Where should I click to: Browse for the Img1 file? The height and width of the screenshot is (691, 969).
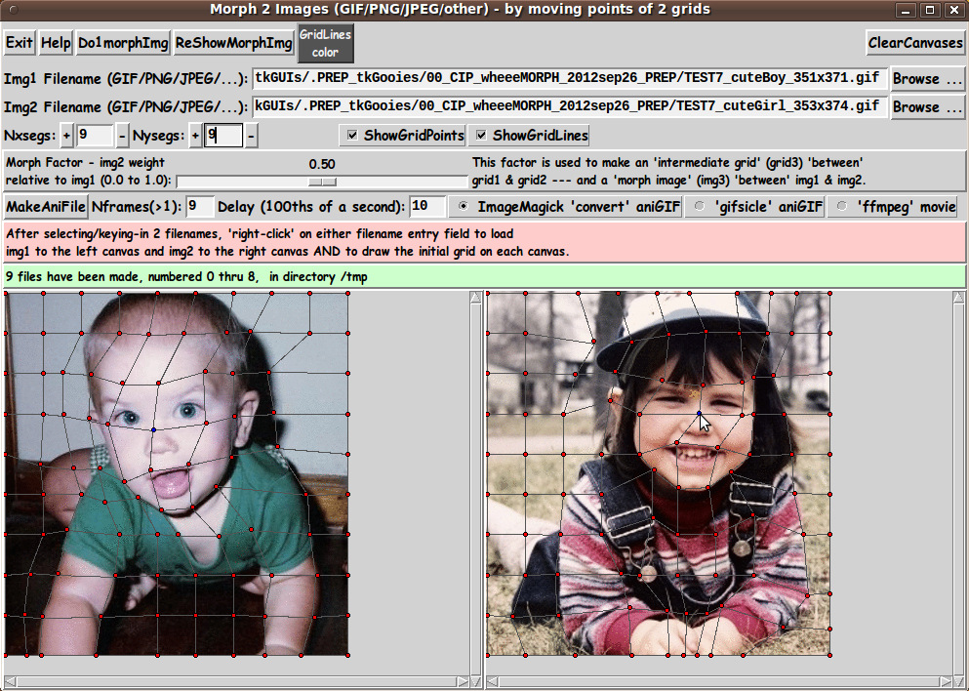pos(928,78)
